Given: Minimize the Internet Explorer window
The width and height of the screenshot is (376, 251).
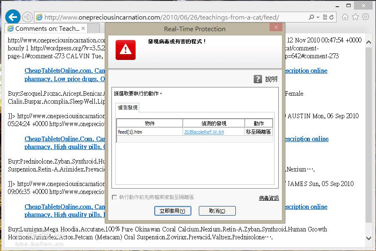Looking at the screenshot, I should tap(337, 6).
